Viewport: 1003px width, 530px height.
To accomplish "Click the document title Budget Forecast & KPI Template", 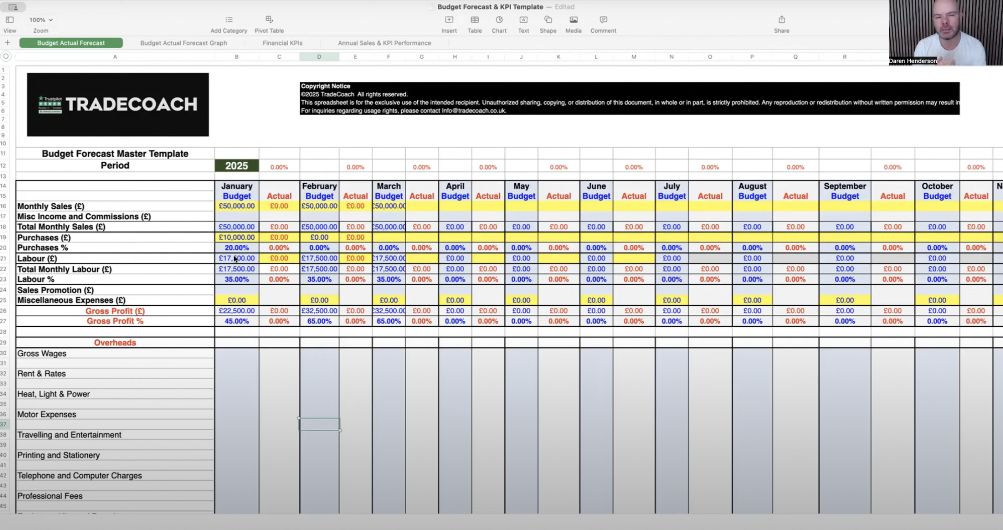I will 490,7.
